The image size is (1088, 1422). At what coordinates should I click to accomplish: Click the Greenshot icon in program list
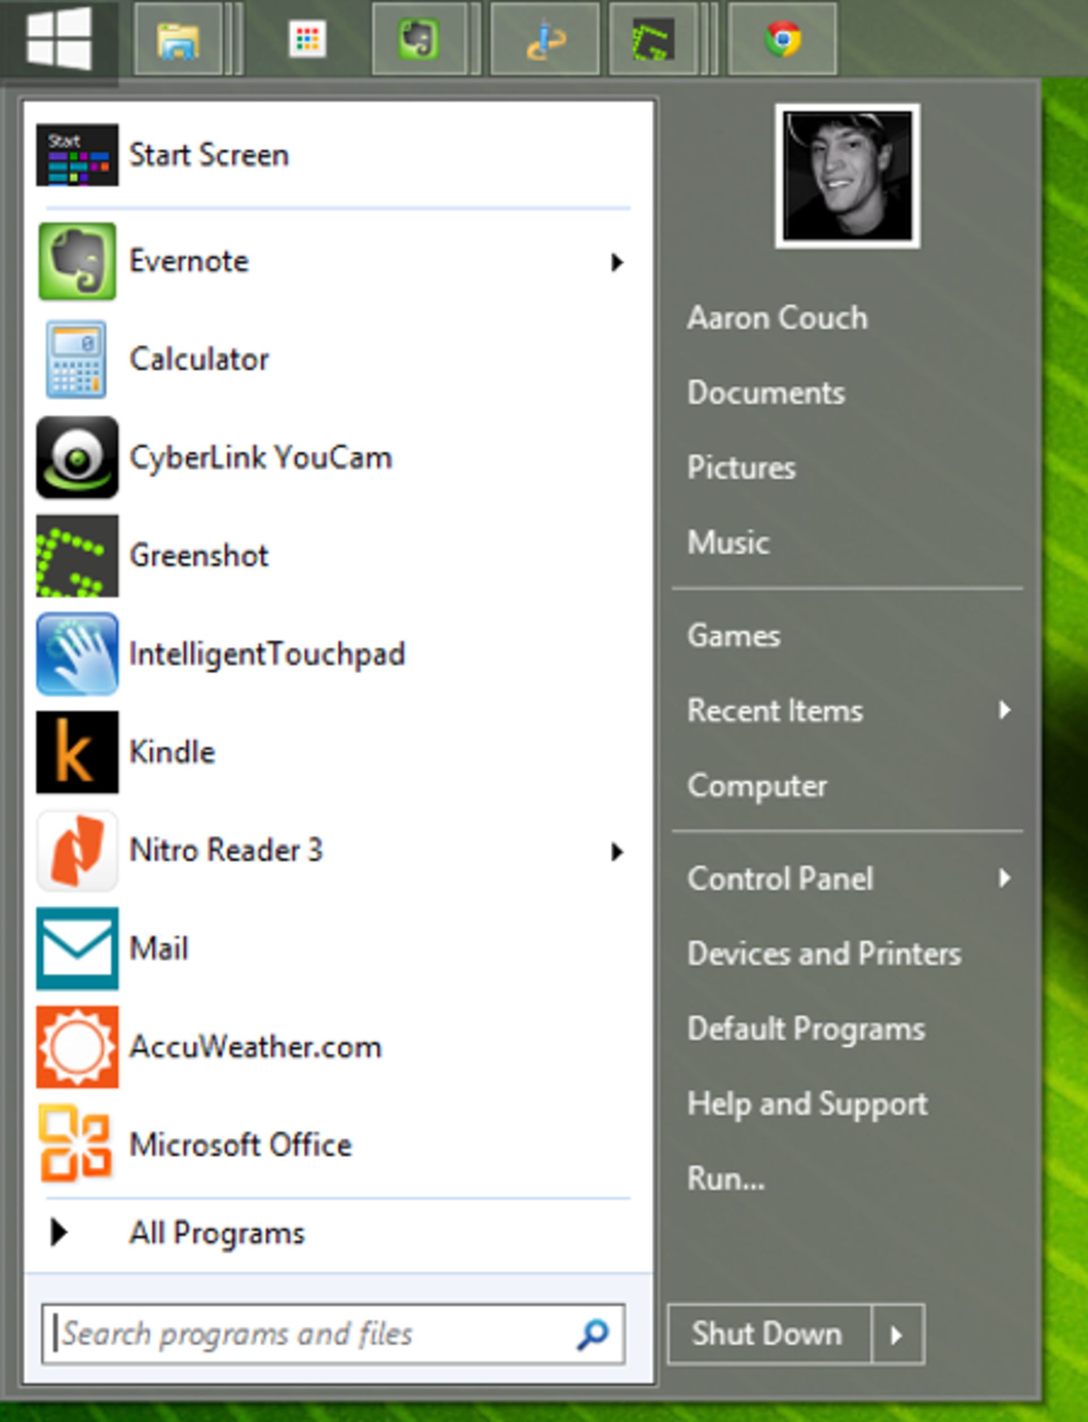pyautogui.click(x=77, y=555)
